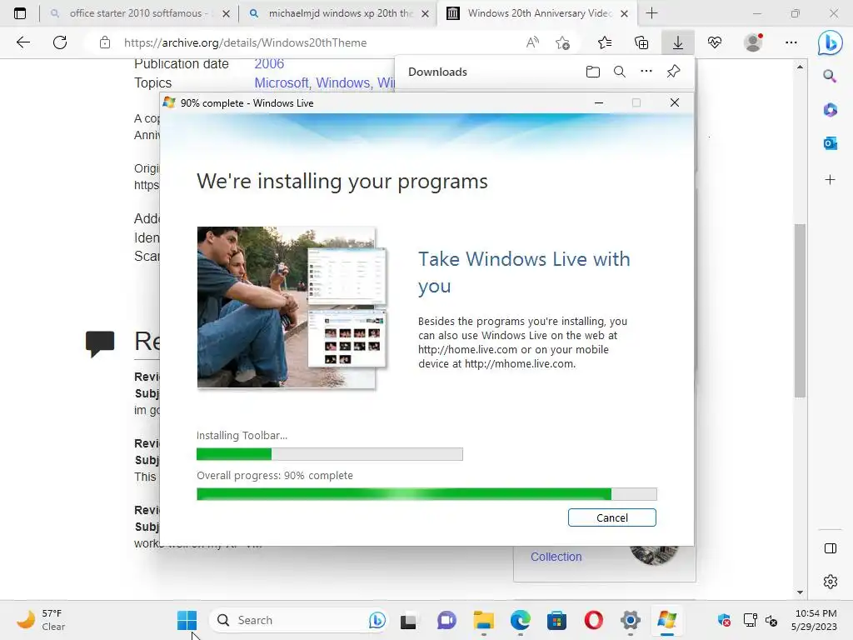Open Opera browser from taskbar
The width and height of the screenshot is (853, 640).
[x=593, y=620]
